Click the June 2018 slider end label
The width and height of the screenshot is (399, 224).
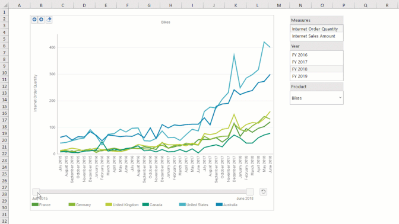click(245, 199)
